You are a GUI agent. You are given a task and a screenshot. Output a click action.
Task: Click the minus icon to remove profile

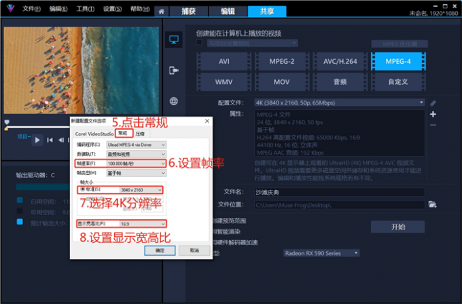click(433, 125)
